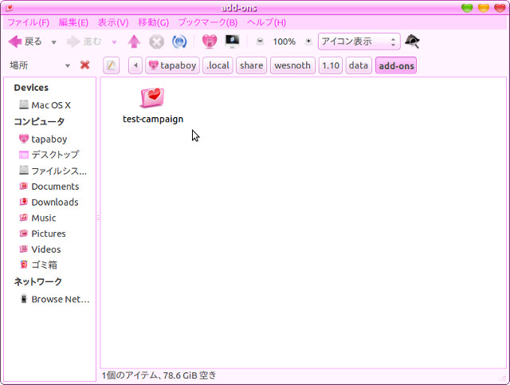Toggle text-based location entry button

coord(112,65)
